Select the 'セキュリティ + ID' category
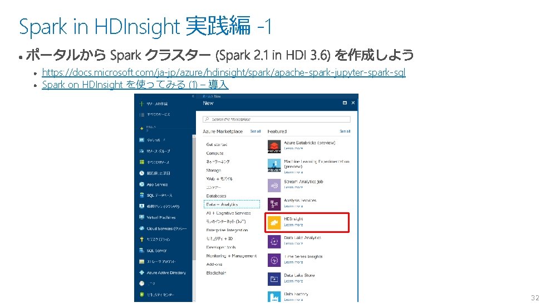Image resolution: width=545 pixels, height=307 pixels. 219,238
